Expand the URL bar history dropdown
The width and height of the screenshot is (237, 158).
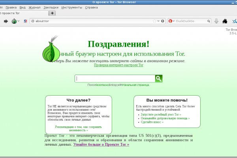[x=159, y=21]
